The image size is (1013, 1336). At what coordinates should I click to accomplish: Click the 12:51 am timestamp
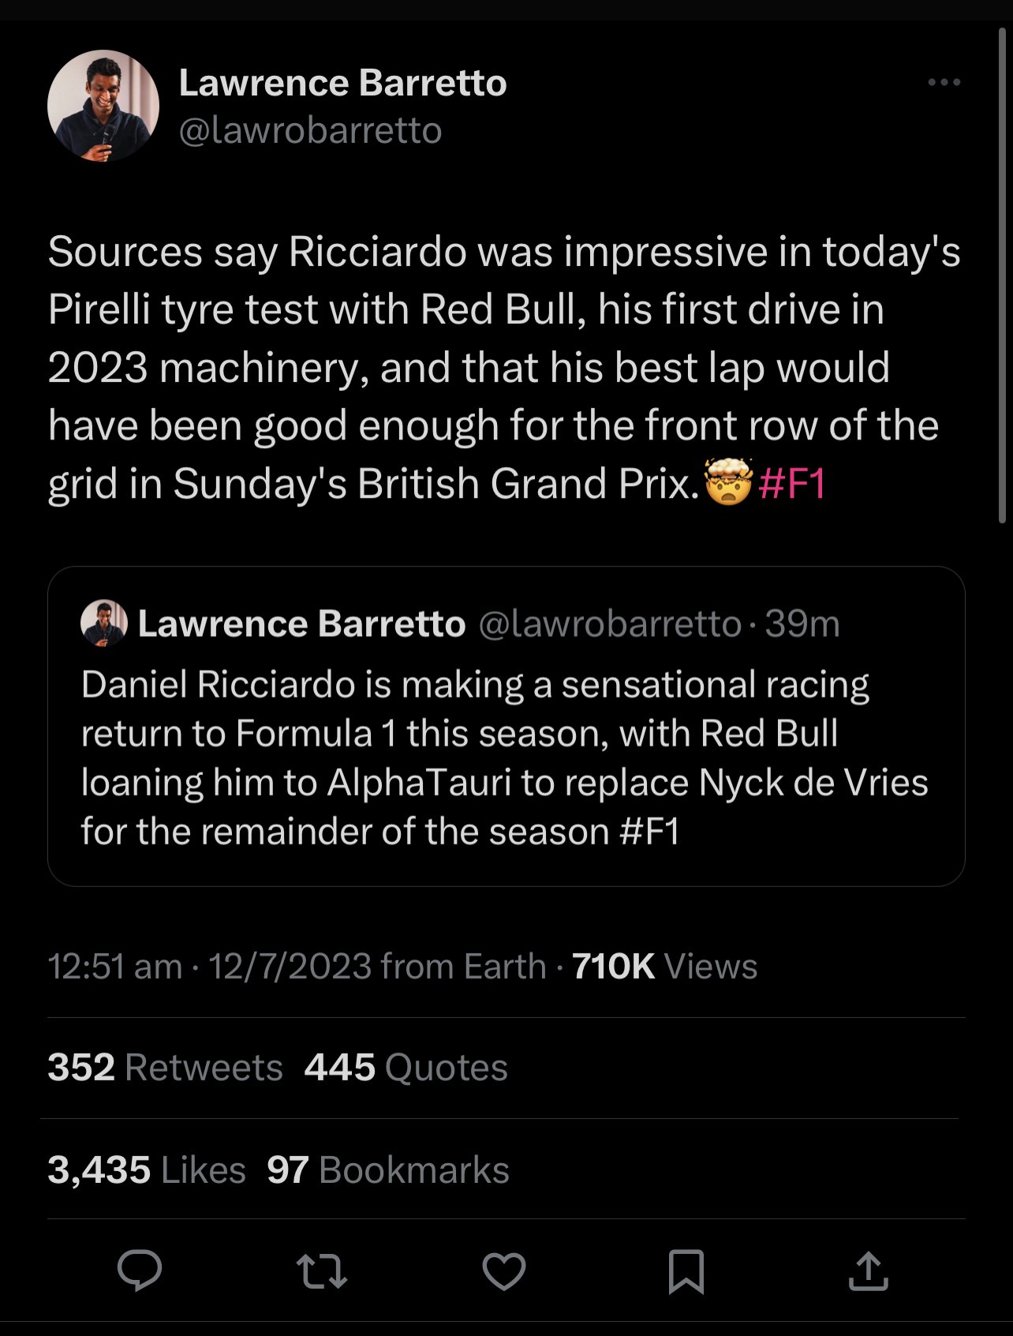click(x=114, y=966)
